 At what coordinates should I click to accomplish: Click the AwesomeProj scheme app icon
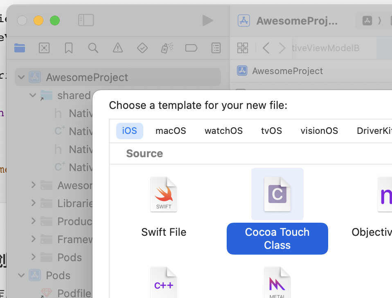point(244,20)
